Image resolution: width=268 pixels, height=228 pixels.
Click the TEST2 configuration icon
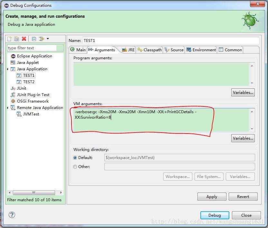point(19,82)
